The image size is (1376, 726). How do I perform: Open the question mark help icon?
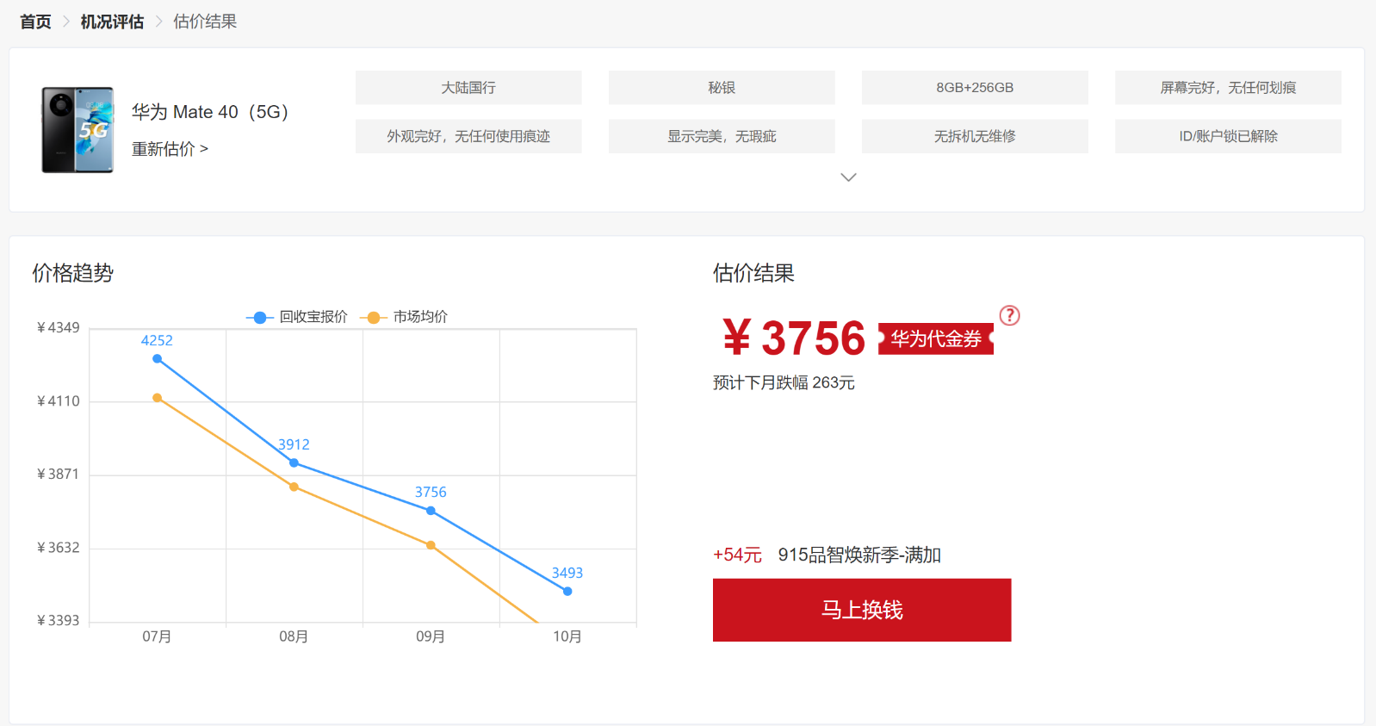coord(1010,315)
